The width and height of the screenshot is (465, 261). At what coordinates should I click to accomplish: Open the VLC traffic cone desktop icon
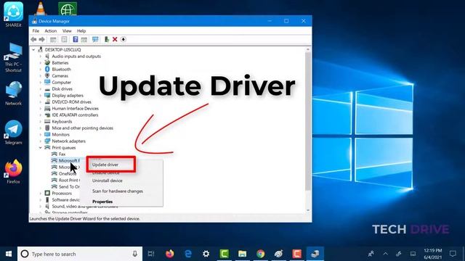point(41,8)
